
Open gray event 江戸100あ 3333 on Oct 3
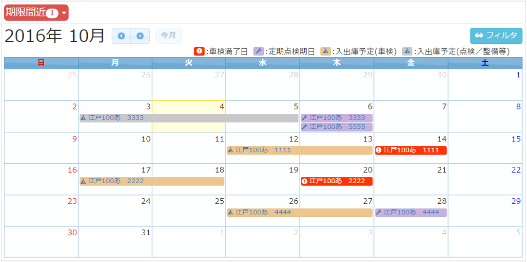click(x=189, y=118)
